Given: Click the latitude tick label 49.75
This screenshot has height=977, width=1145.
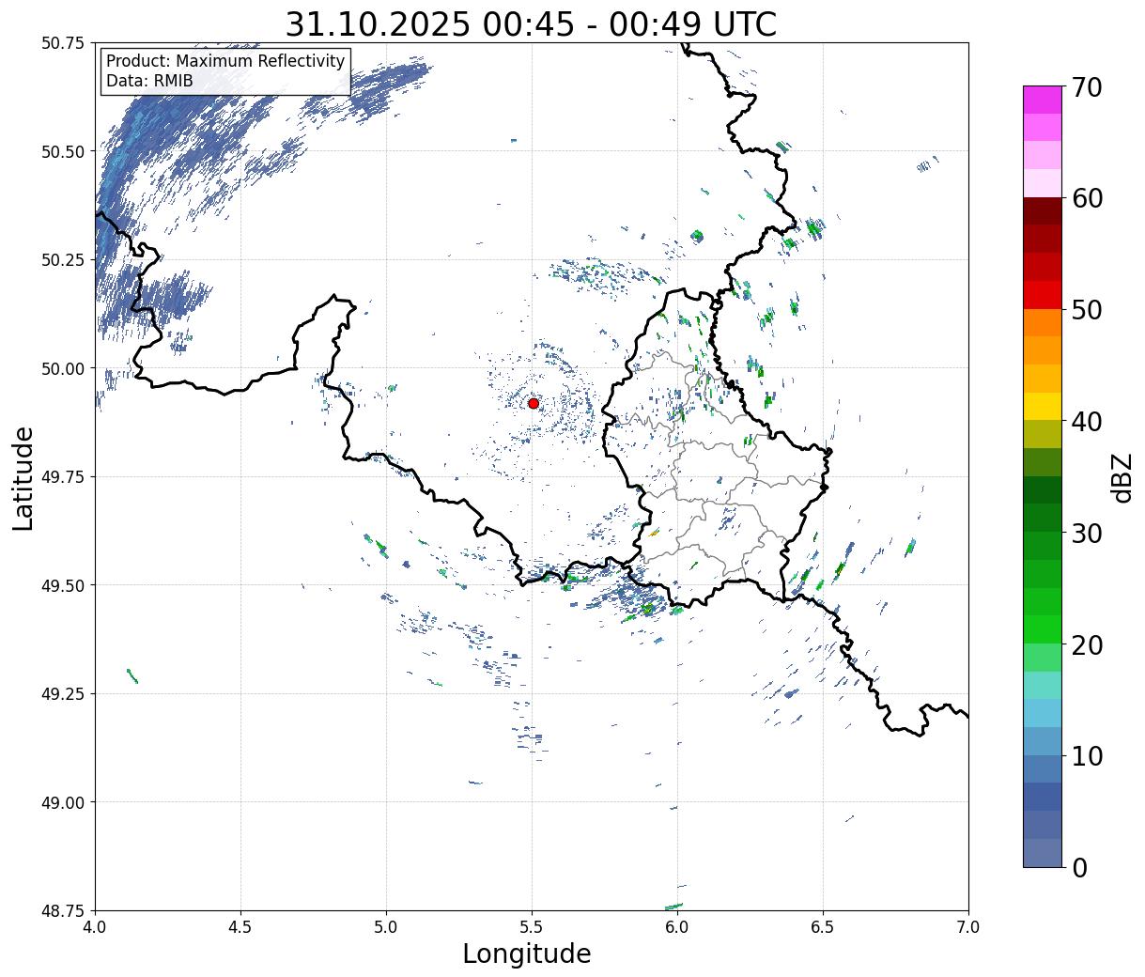Looking at the screenshot, I should point(63,477).
